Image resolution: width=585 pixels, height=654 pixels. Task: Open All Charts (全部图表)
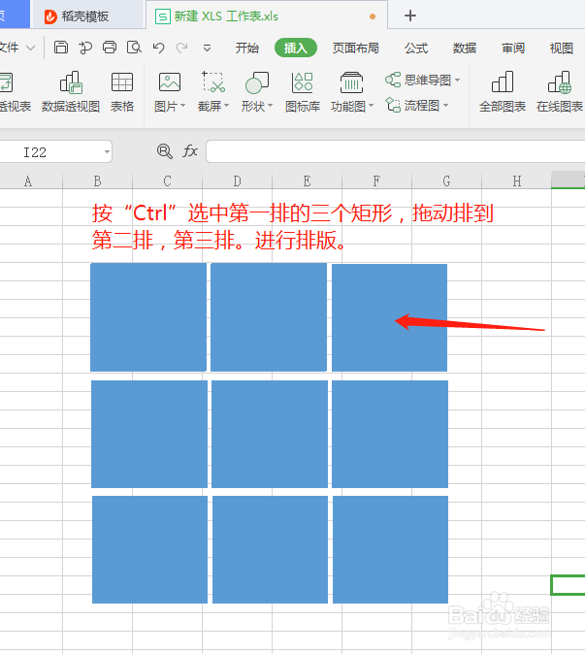coord(503,92)
